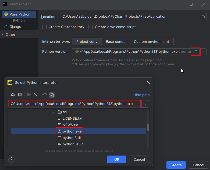
Task: Choose Project venv interpreter type
Action: 87,41
